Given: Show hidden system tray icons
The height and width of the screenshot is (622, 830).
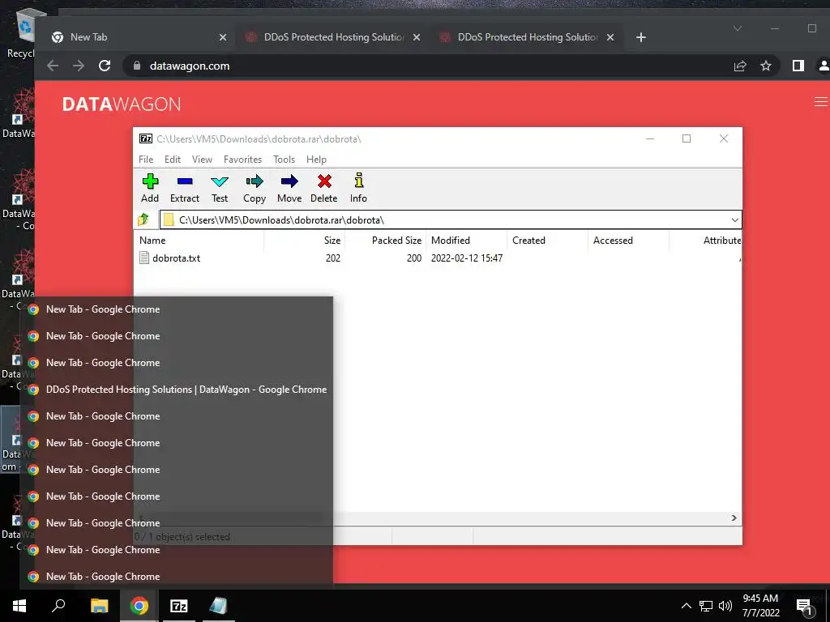Looking at the screenshot, I should (686, 606).
